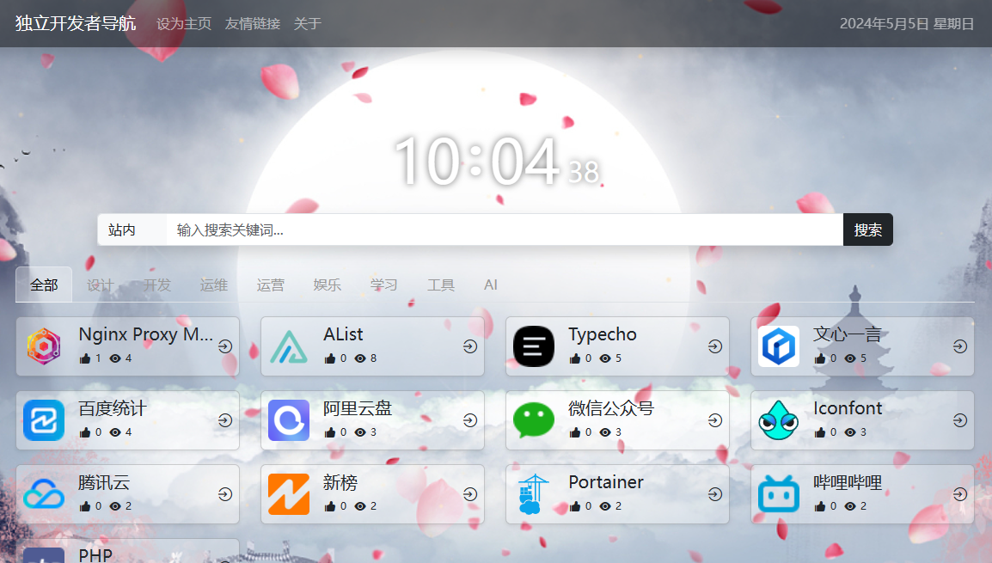Screen dimensions: 992x563
Task: Open the Nginx Proxy Manager logo icon
Action: tap(44, 346)
